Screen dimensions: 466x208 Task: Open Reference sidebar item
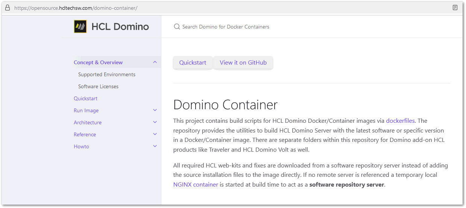tap(85, 134)
